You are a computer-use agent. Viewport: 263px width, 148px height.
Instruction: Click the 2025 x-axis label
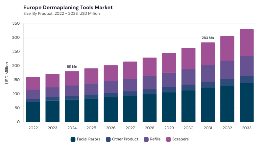click(91, 128)
